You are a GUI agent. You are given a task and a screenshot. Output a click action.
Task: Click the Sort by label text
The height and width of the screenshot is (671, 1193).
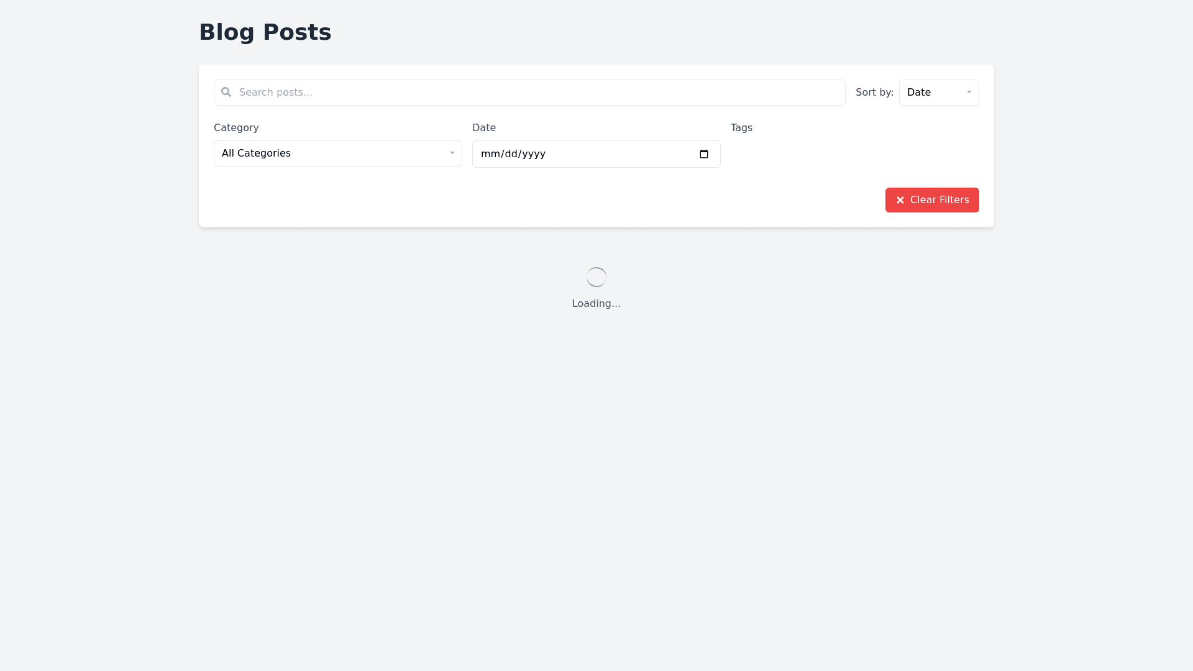tap(874, 93)
